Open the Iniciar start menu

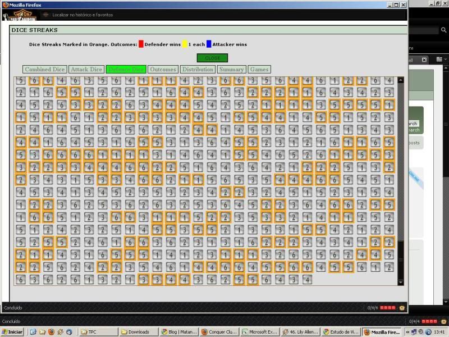(12, 332)
